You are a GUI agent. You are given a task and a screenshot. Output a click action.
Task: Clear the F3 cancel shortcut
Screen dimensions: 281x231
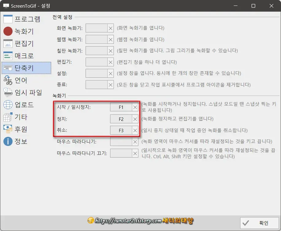pyautogui.click(x=134, y=130)
